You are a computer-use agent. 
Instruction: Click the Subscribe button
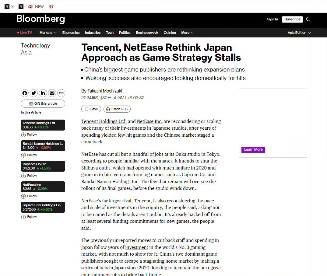pos(292,19)
